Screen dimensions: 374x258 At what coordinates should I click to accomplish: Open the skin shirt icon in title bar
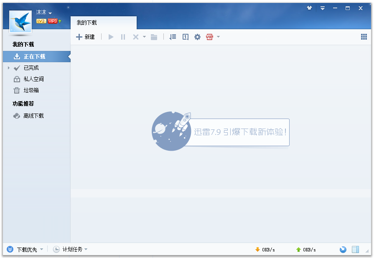tap(310, 8)
